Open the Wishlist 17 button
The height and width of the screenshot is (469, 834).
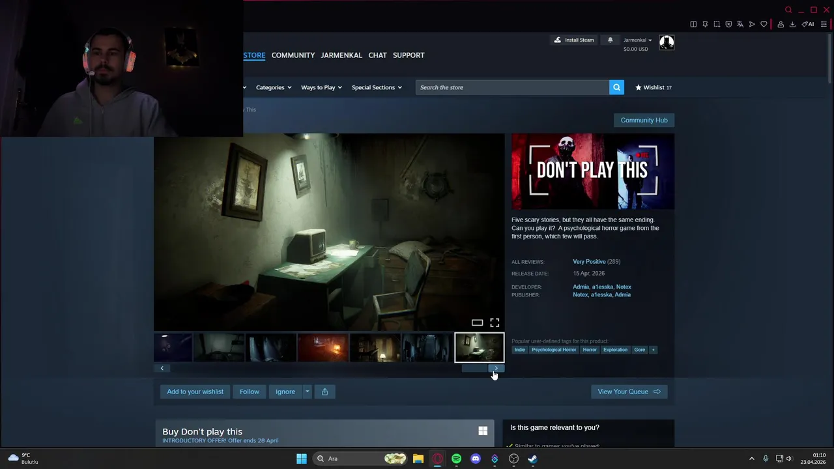click(x=653, y=87)
